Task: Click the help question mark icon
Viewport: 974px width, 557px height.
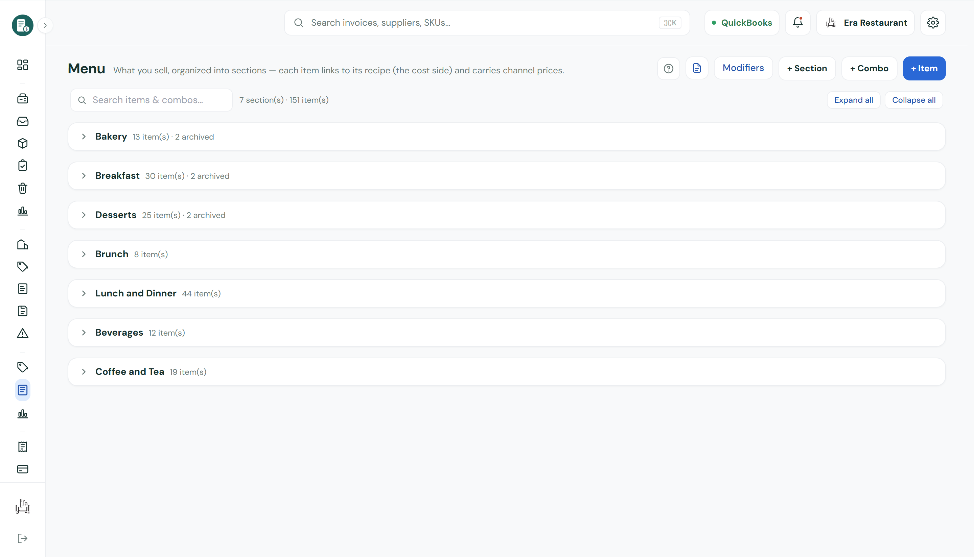Action: pyautogui.click(x=668, y=69)
